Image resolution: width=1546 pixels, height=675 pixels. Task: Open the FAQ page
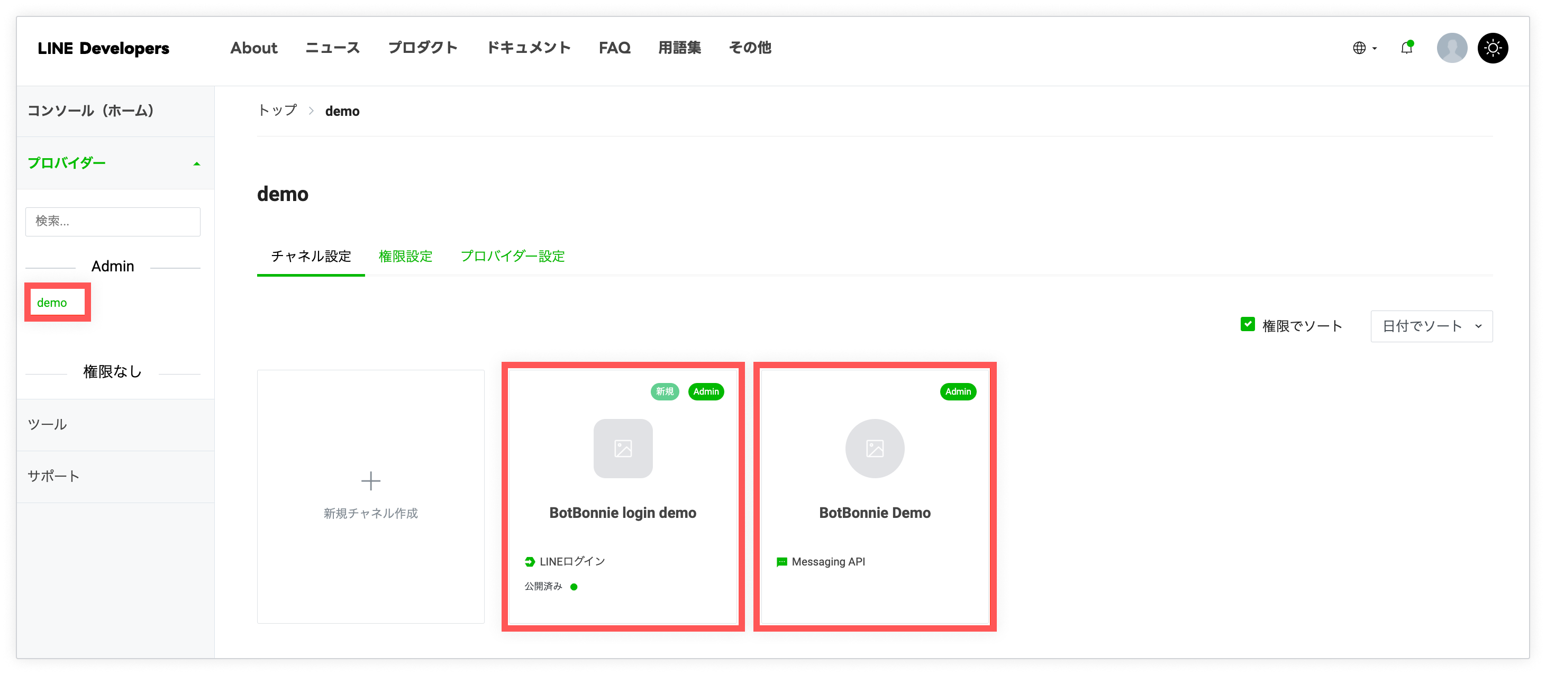pos(615,48)
